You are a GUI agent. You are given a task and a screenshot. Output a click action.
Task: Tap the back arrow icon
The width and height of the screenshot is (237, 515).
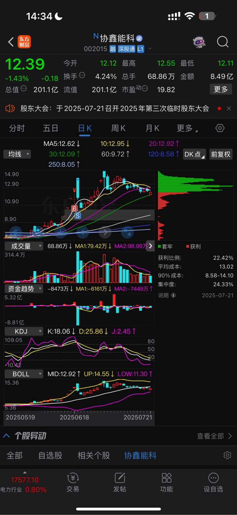(11, 42)
